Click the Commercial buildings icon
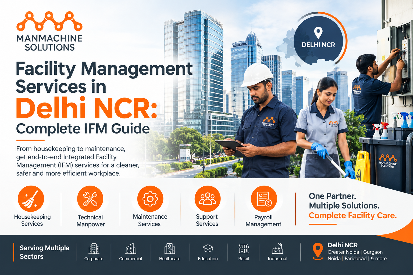The height and width of the screenshot is (275, 413). pos(131,249)
